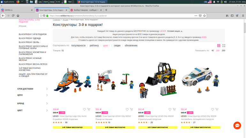This screenshot has width=246, height=138.
Task: Reload the page
Action: coord(13,16)
